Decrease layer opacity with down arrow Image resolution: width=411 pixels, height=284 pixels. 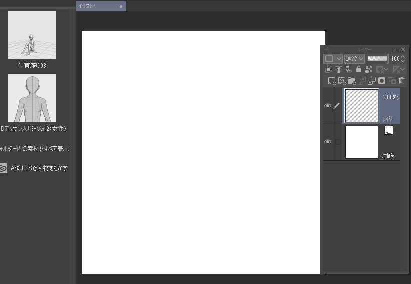click(x=403, y=61)
